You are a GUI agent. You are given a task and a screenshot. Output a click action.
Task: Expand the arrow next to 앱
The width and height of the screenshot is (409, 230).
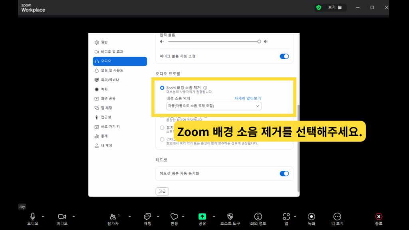(x=295, y=217)
